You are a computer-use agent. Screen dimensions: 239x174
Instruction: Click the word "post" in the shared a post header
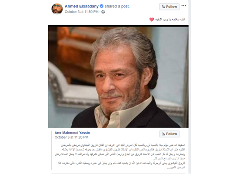[125, 6]
